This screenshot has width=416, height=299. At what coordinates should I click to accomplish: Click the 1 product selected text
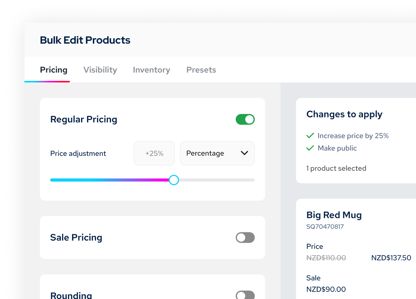(x=336, y=168)
